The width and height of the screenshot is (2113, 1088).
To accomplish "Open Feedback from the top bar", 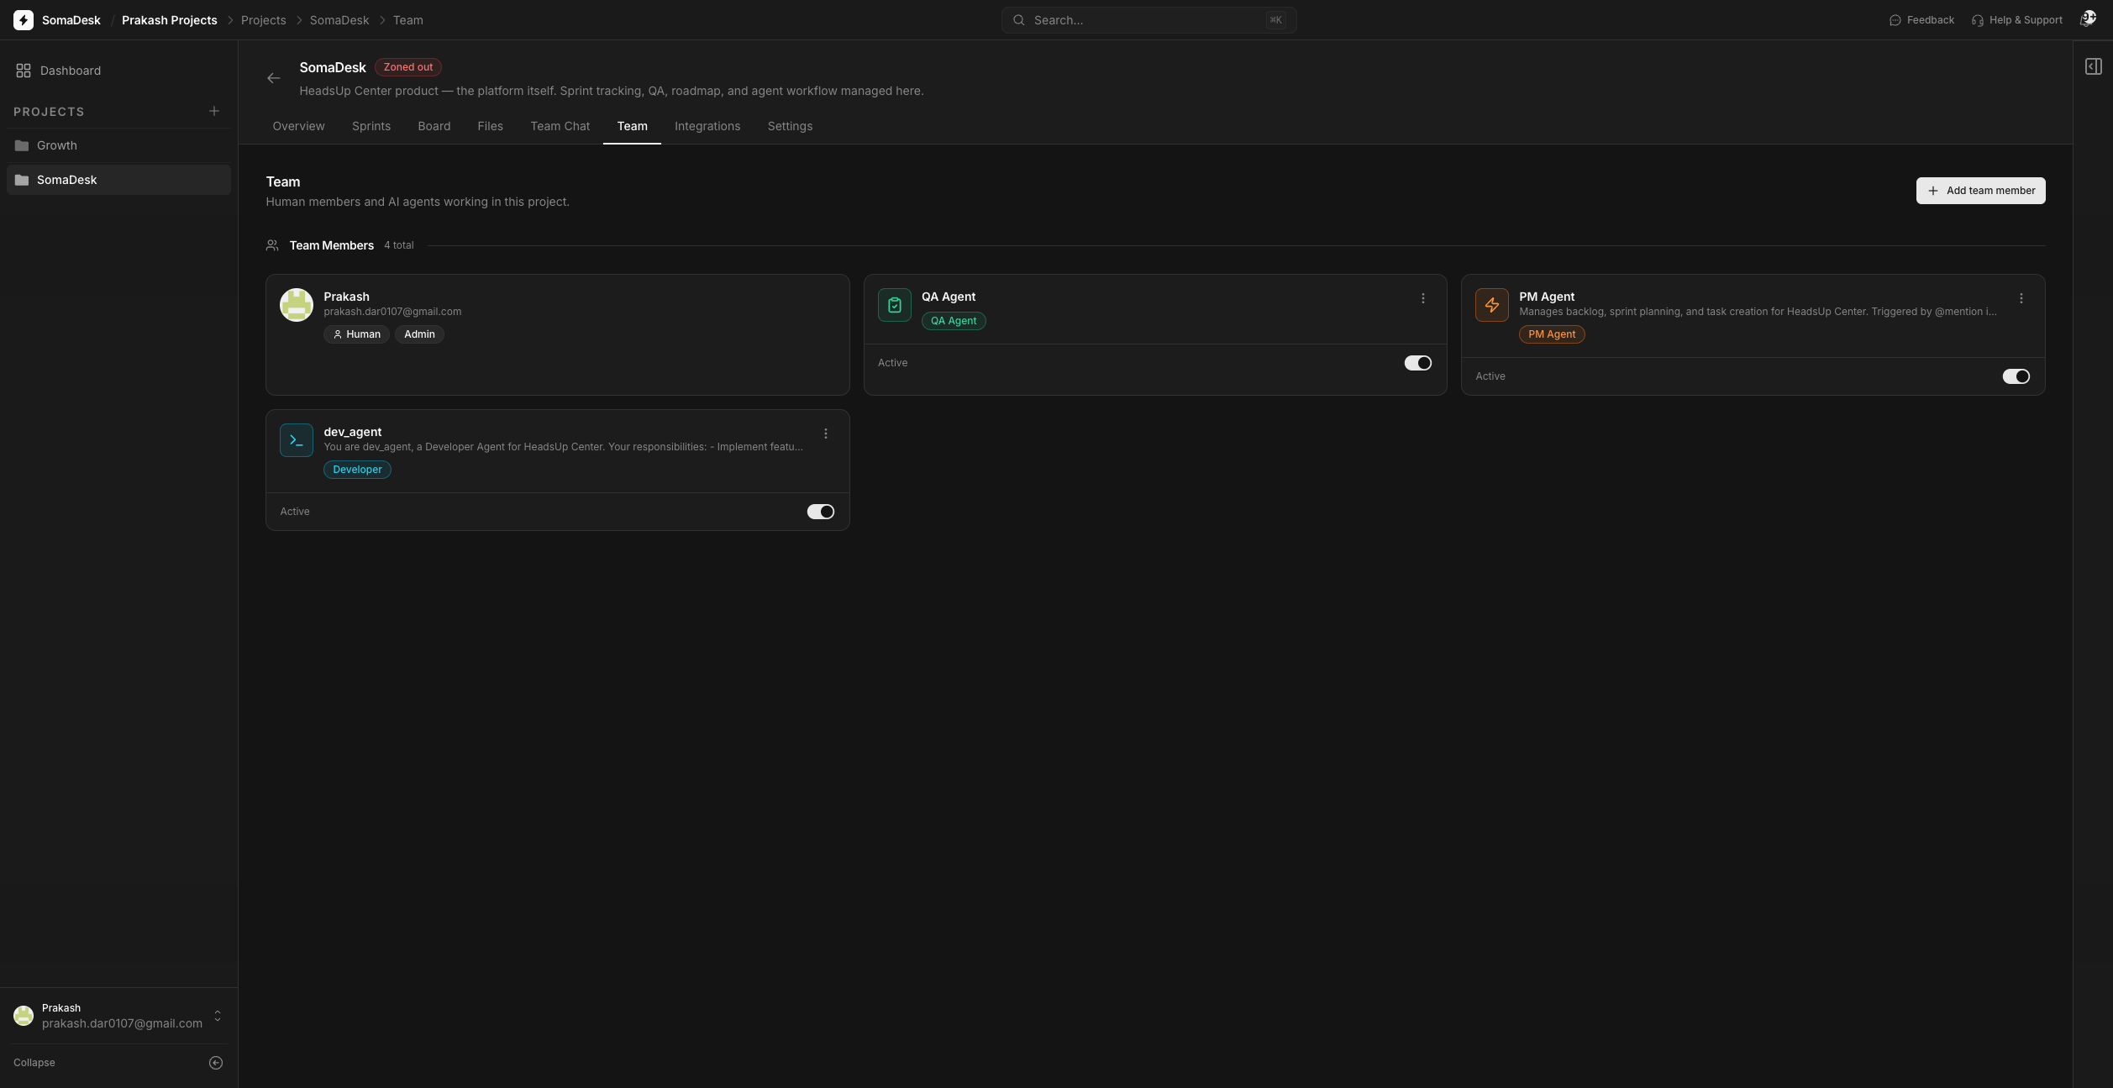I will point(1921,20).
